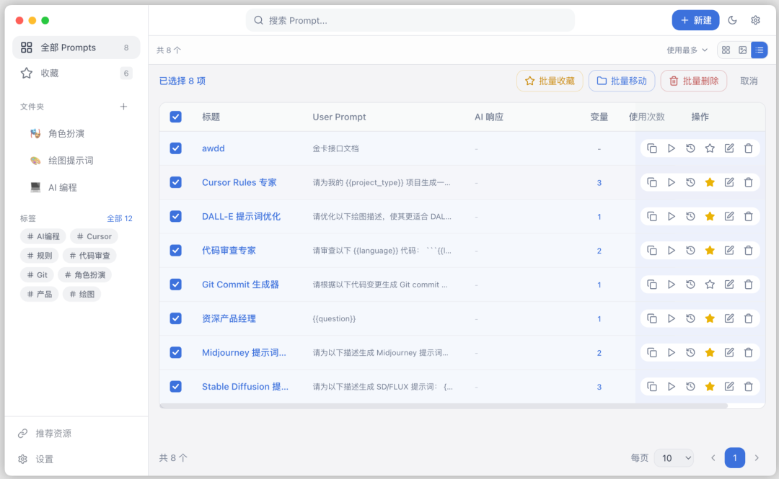Delete Cursor Rules 专家 row
This screenshot has width=779, height=479.
[748, 182]
